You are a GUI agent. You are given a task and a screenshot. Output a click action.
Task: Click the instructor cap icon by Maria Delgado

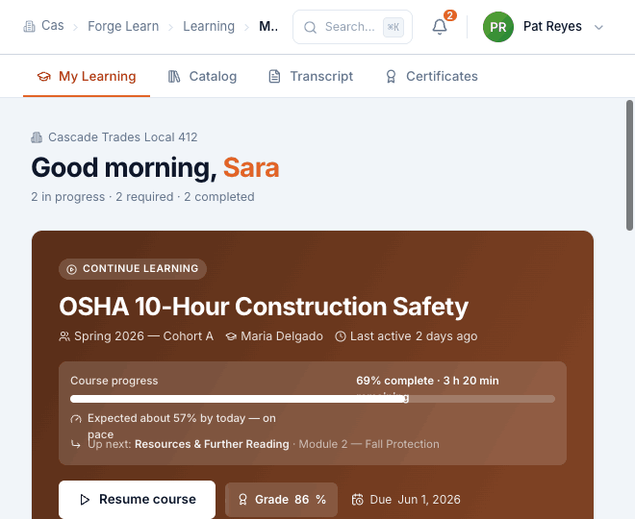click(x=231, y=336)
